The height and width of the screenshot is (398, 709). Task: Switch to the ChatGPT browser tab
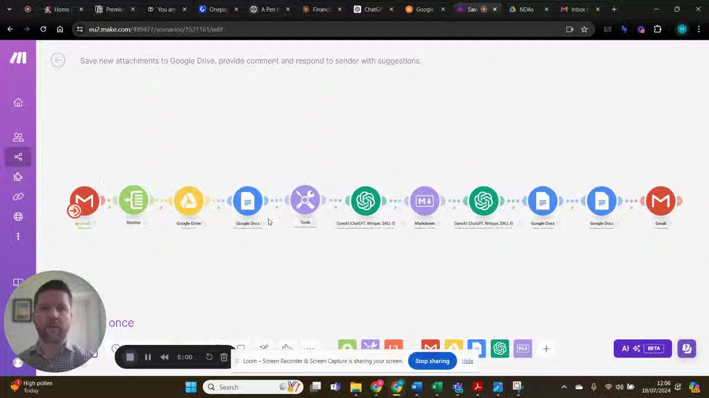click(x=374, y=9)
